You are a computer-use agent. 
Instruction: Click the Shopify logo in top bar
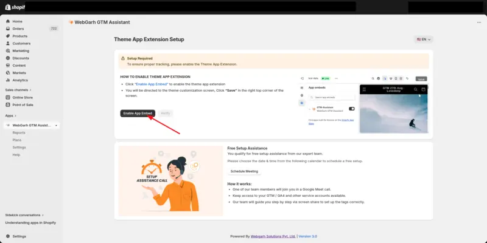(x=15, y=7)
